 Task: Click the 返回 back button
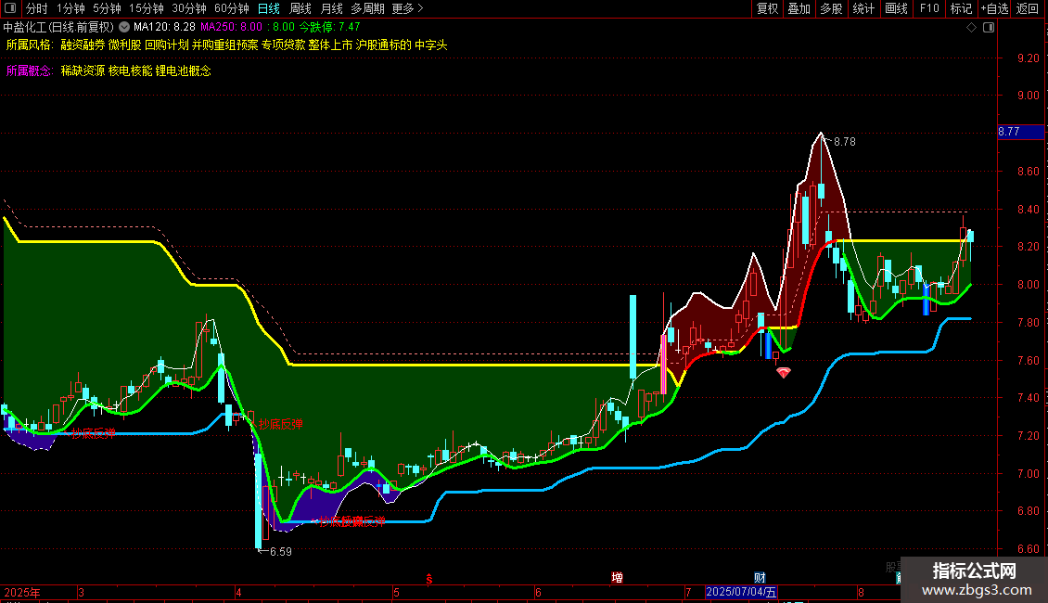click(x=1028, y=8)
